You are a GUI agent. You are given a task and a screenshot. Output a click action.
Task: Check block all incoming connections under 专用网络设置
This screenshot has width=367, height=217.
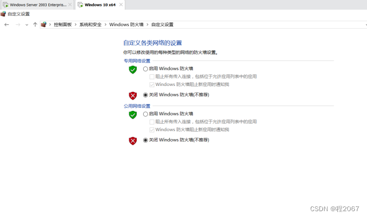(152, 77)
